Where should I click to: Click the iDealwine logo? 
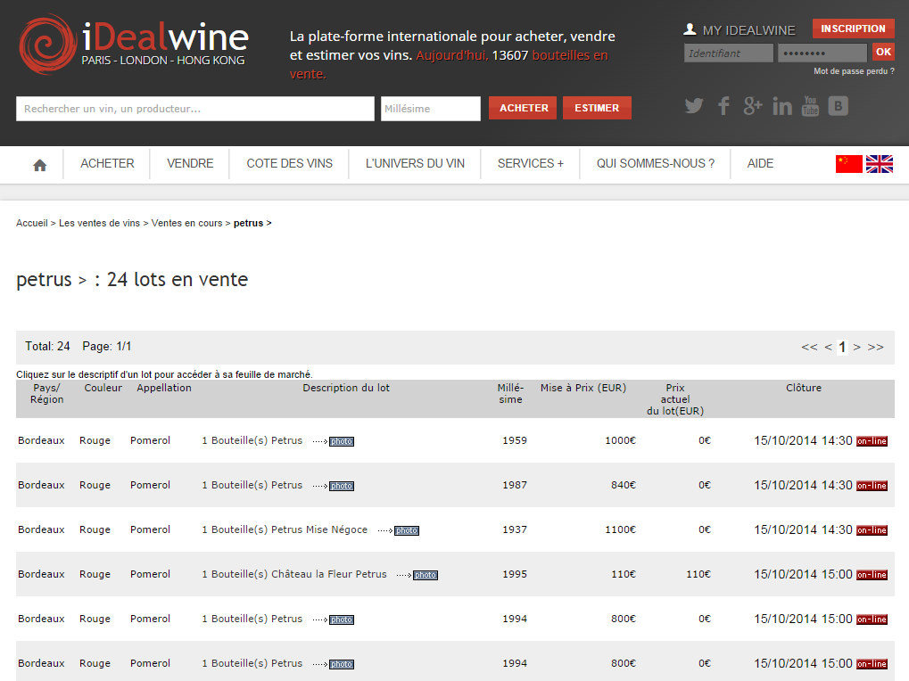click(x=134, y=44)
